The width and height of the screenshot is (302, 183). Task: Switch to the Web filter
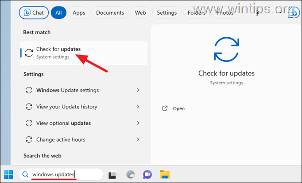pyautogui.click(x=140, y=12)
